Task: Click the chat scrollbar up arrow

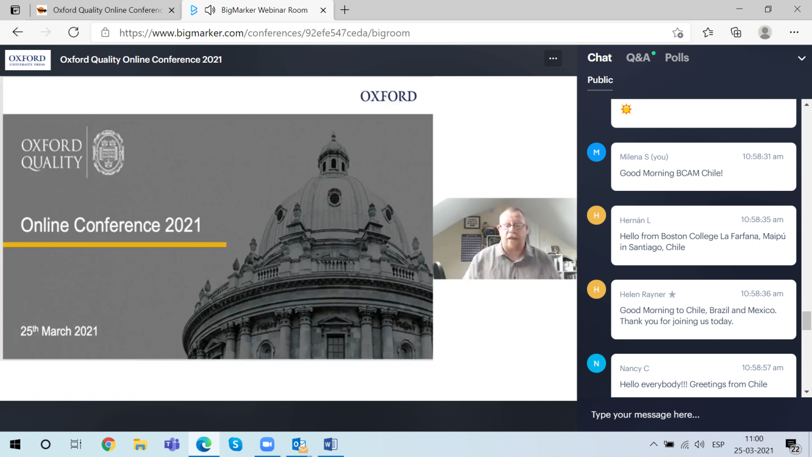Action: 806,104
